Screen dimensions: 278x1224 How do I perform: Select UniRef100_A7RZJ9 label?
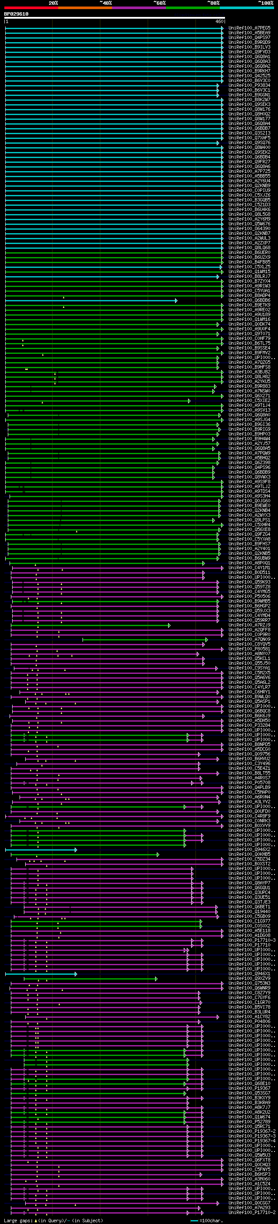click(249, 625)
